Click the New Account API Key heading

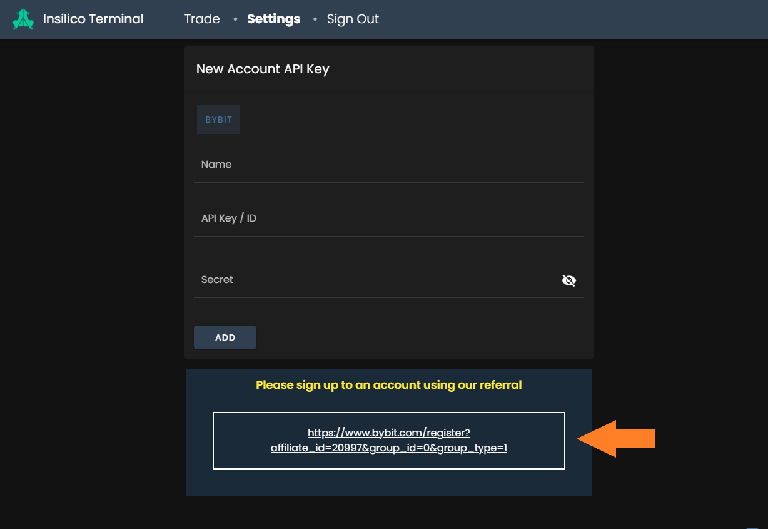tap(263, 69)
